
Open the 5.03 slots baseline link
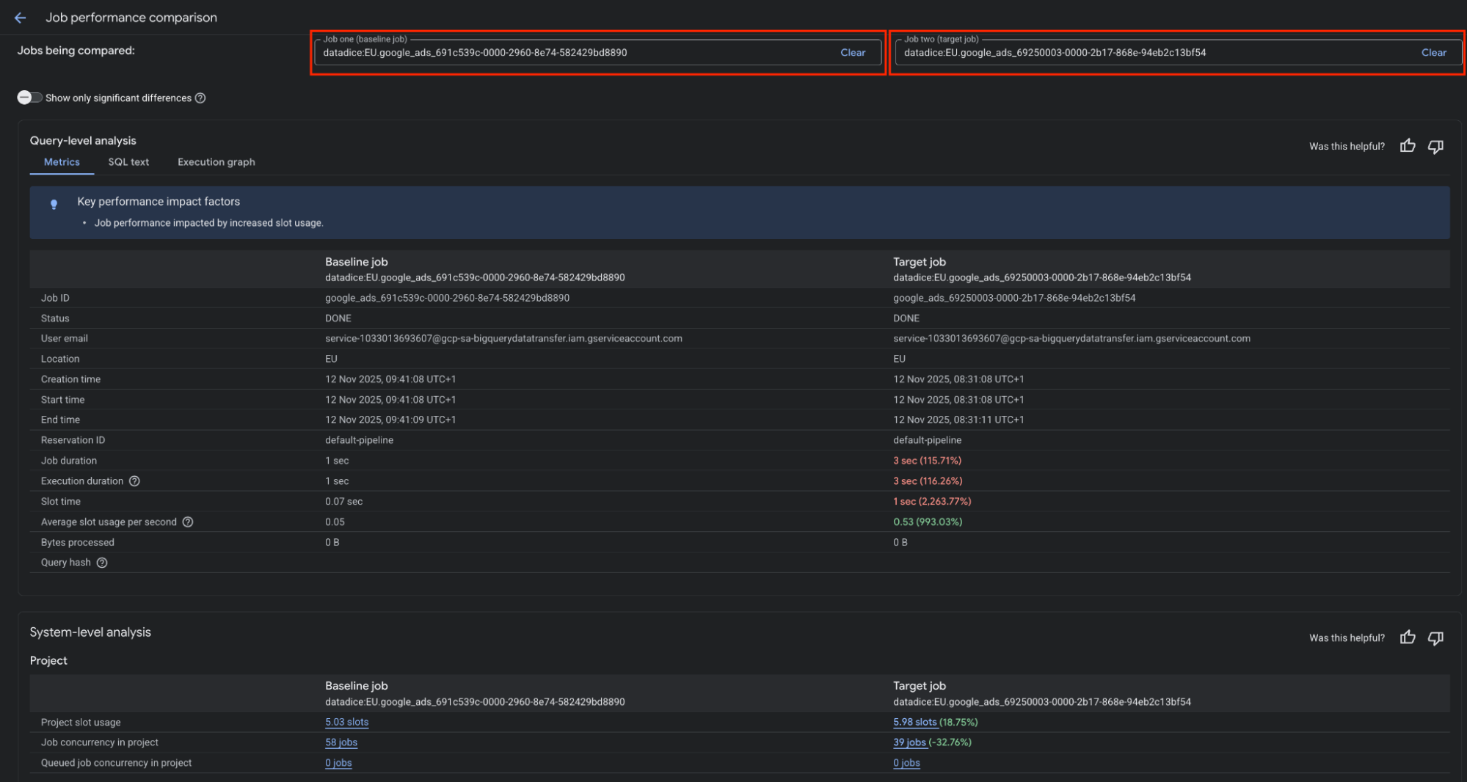click(346, 723)
